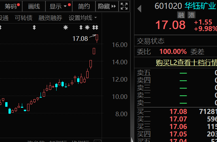Click the 8.00 price axis label
217x142 pixels.
click(121, 114)
